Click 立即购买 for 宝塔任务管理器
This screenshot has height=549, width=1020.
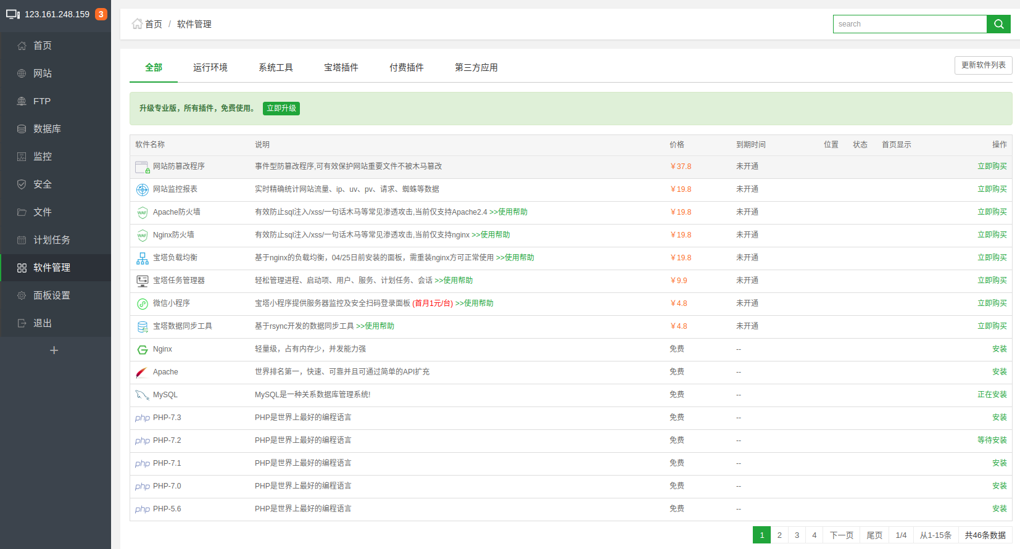992,281
